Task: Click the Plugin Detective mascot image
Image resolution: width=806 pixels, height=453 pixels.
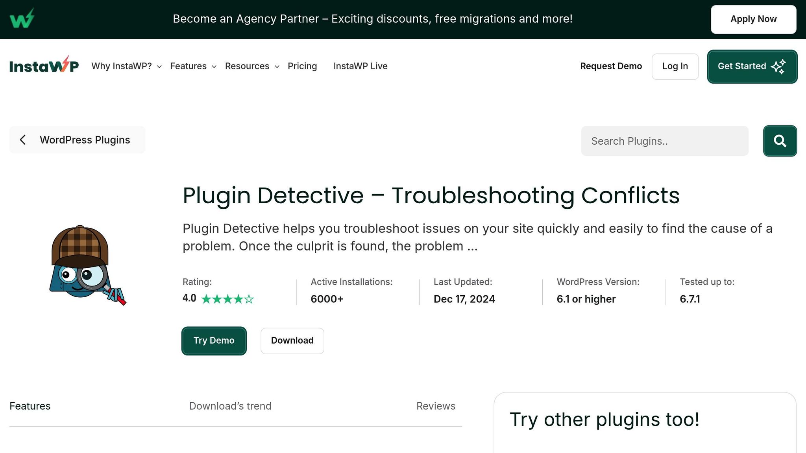Action: tap(88, 265)
